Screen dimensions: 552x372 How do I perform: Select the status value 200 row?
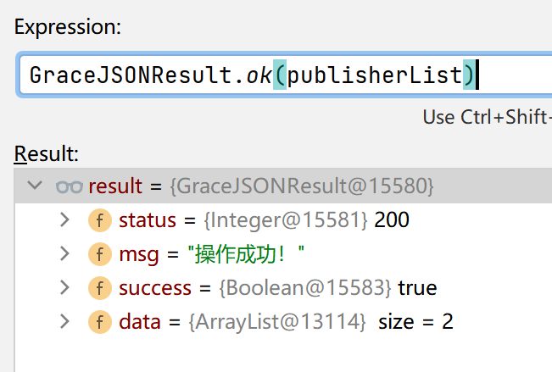264,220
